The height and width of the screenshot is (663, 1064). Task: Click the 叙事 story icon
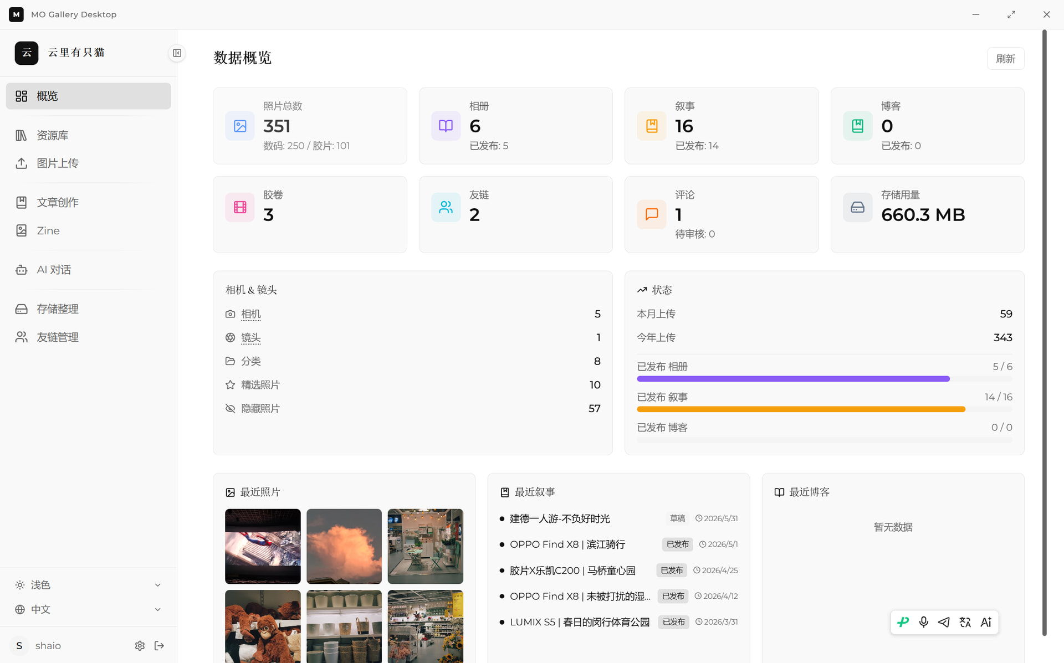click(x=652, y=126)
